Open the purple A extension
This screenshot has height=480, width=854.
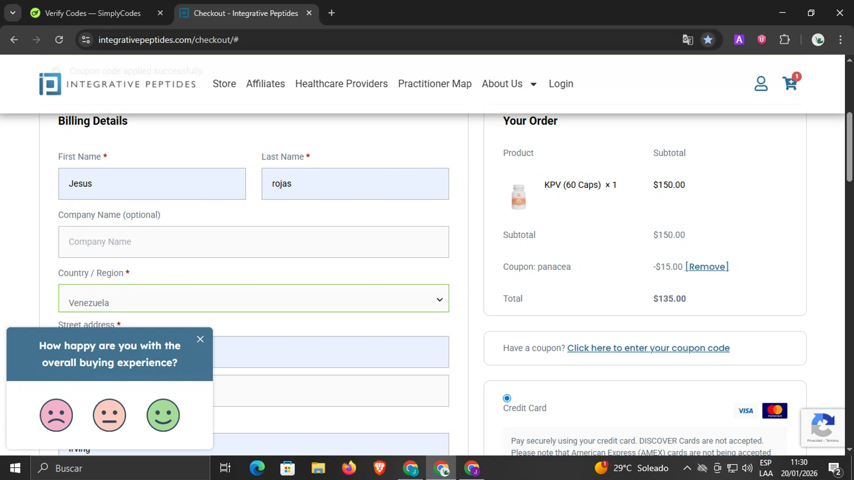click(739, 40)
